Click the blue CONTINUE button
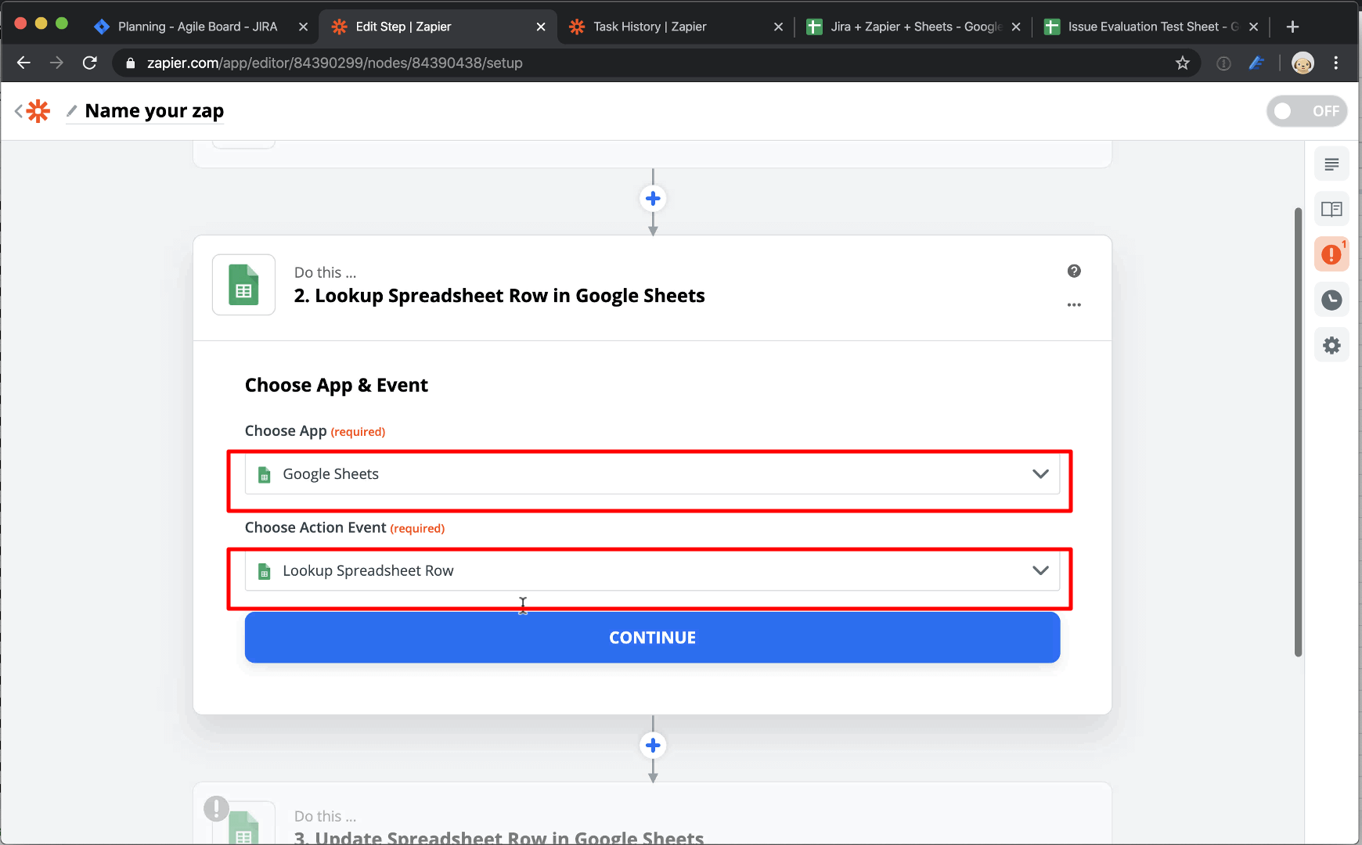Screen dimensions: 1362x845 pyautogui.click(x=652, y=638)
